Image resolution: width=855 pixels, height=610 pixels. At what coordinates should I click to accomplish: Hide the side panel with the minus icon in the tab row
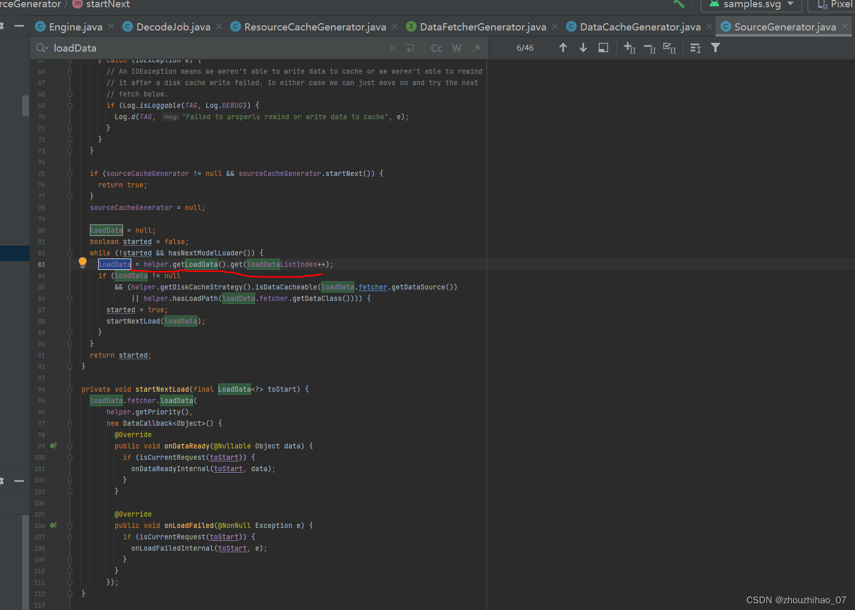coord(19,26)
